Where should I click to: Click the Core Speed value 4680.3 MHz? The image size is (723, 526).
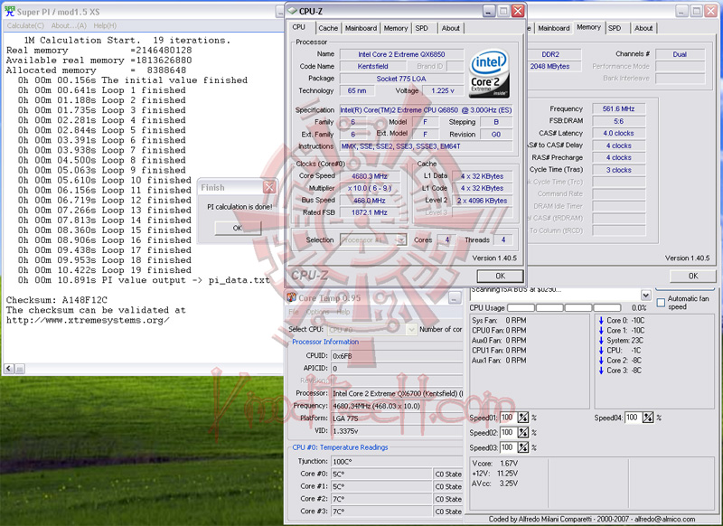(370, 176)
